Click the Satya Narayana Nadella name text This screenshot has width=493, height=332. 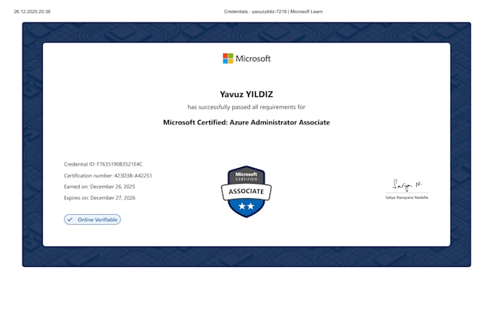point(407,197)
